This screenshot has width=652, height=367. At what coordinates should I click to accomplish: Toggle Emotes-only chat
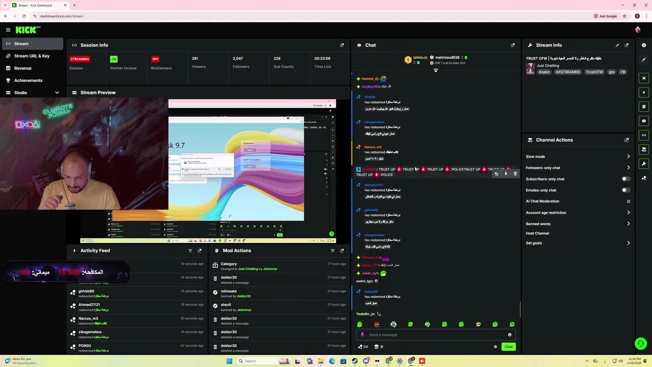coord(626,190)
